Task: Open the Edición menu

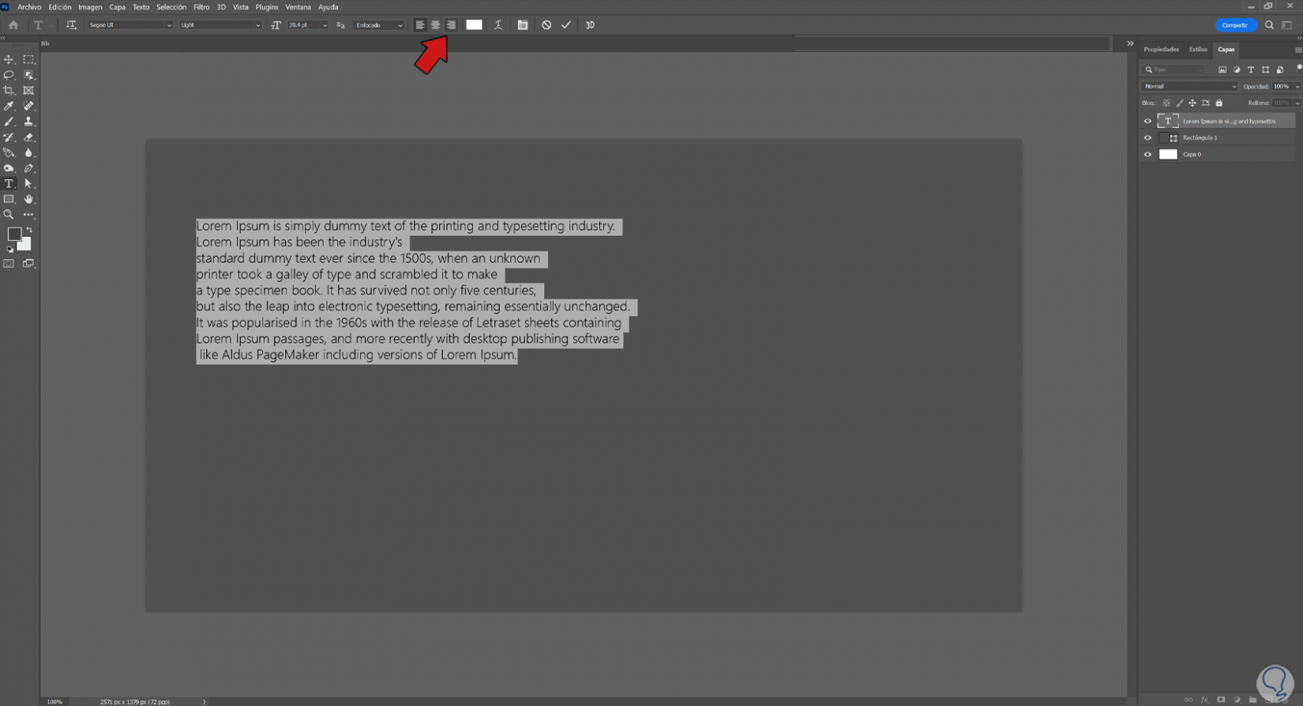Action: tap(60, 7)
